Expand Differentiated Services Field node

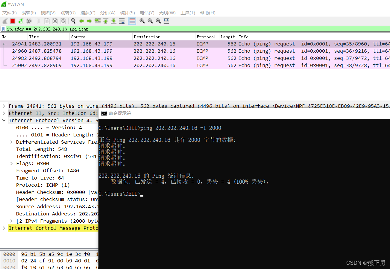click(x=11, y=142)
